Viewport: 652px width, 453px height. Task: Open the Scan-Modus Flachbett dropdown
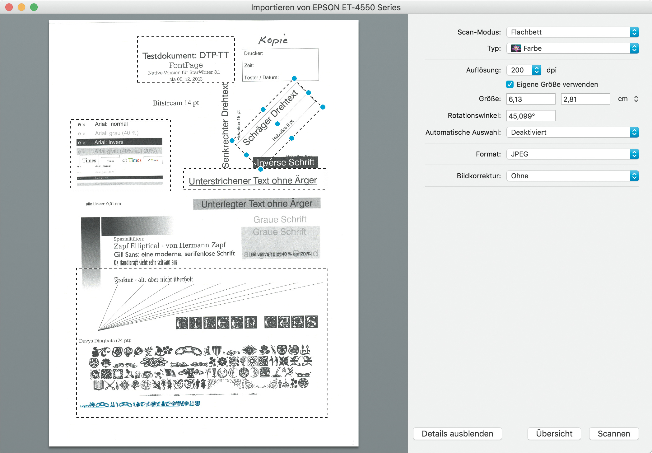tap(572, 32)
